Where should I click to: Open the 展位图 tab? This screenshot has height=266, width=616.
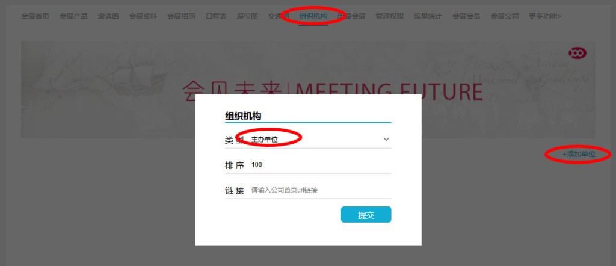(x=247, y=16)
